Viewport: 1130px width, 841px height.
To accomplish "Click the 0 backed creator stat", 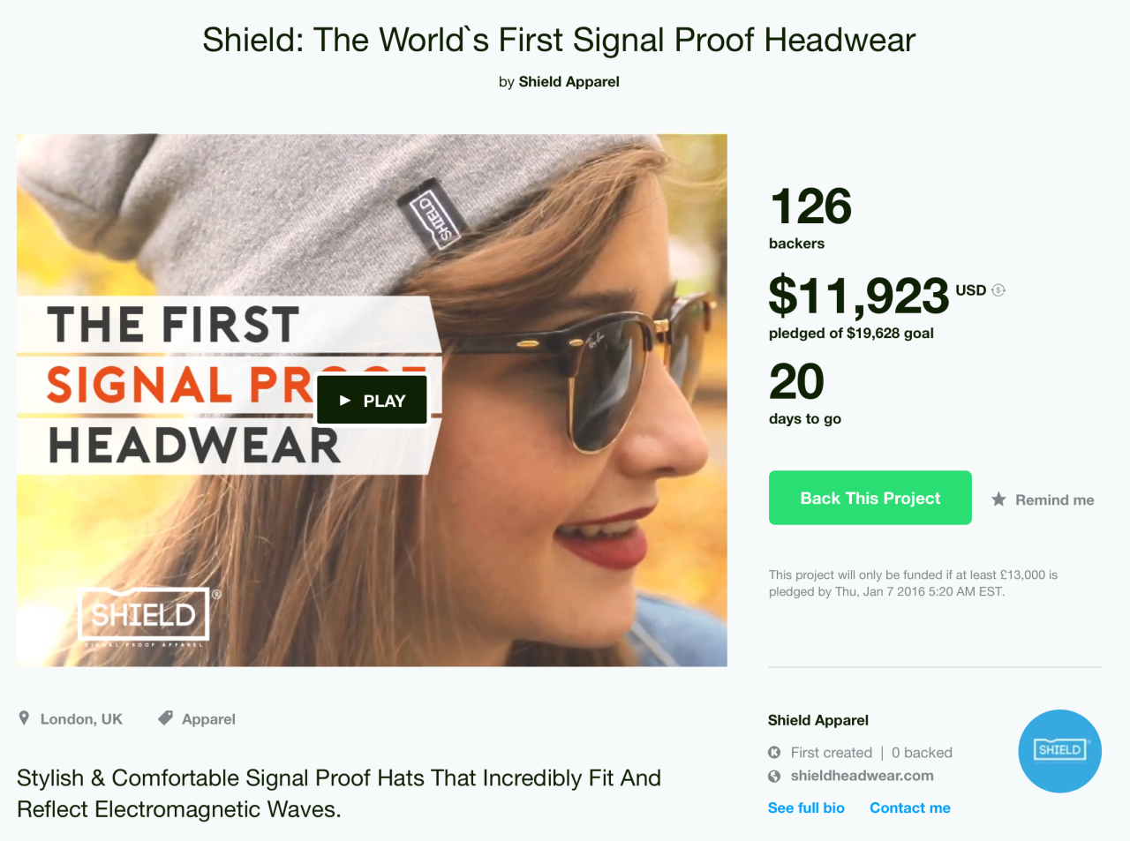I will tap(922, 753).
